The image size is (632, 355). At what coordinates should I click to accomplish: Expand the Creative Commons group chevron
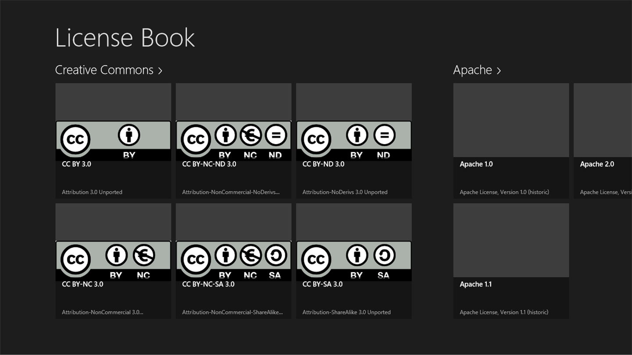click(160, 71)
